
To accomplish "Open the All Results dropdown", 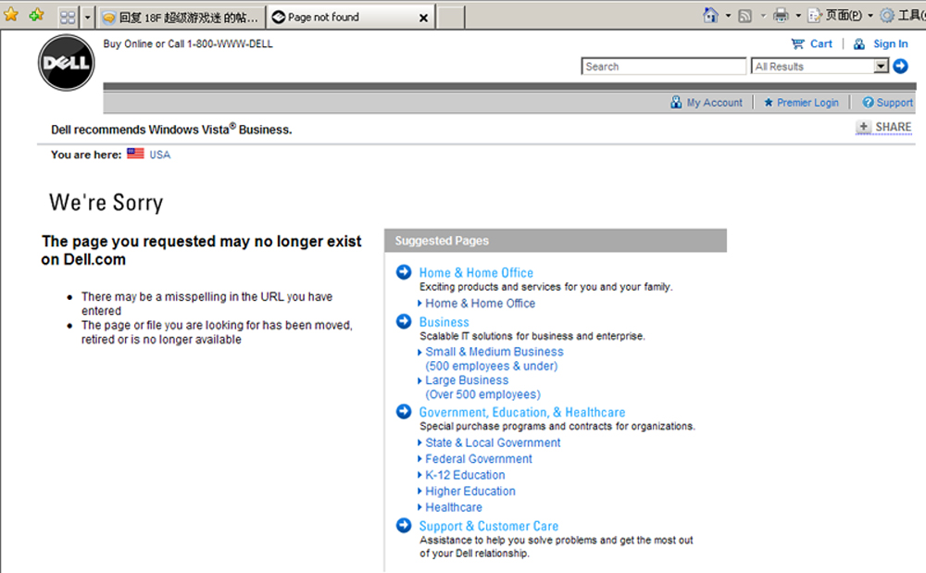I will pyautogui.click(x=820, y=66).
